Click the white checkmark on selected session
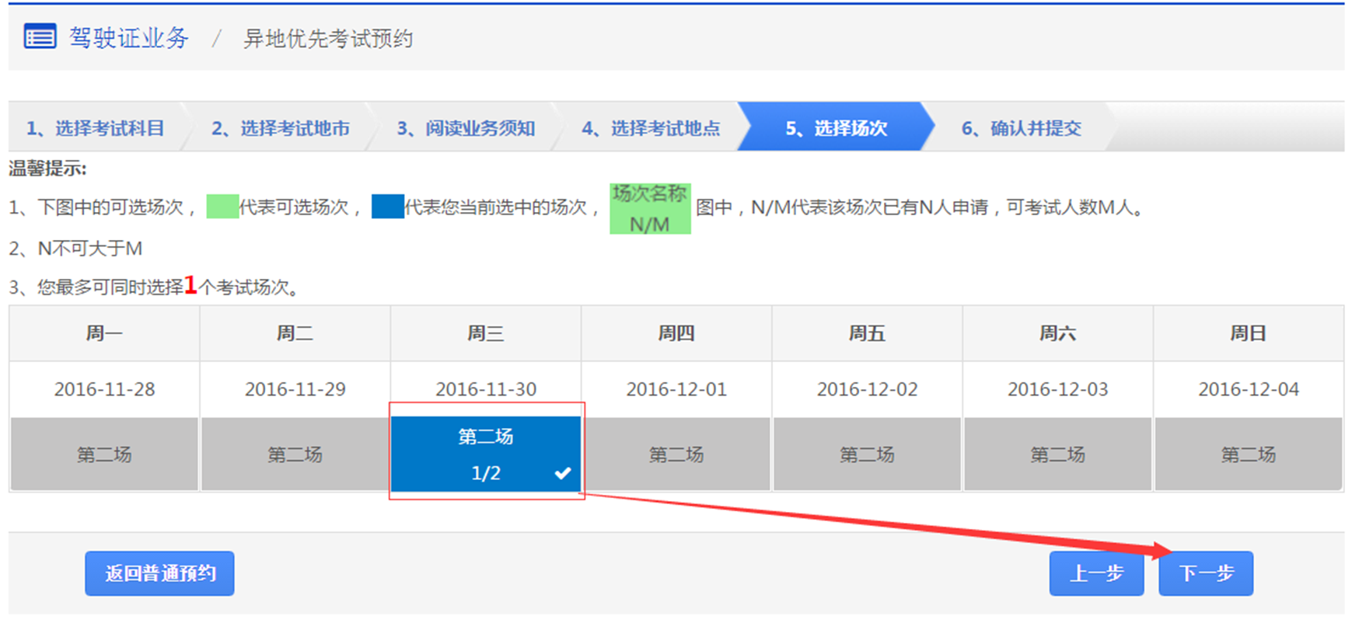 tap(563, 473)
